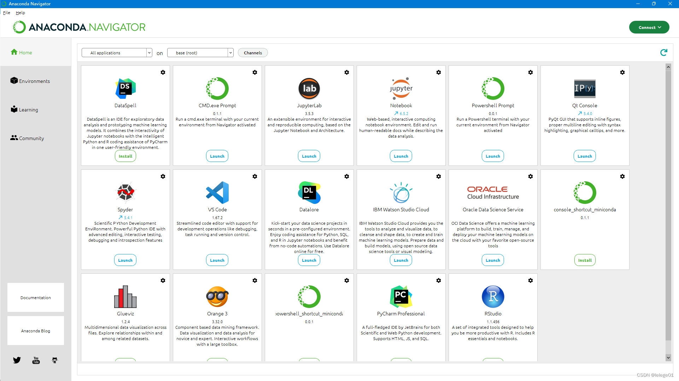Viewport: 679px width, 381px height.
Task: Click the refresh applications icon
Action: (x=664, y=53)
